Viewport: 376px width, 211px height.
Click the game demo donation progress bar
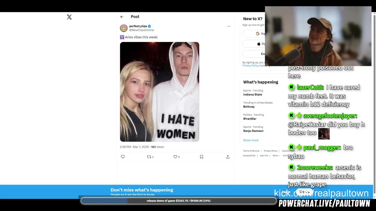tap(179, 201)
